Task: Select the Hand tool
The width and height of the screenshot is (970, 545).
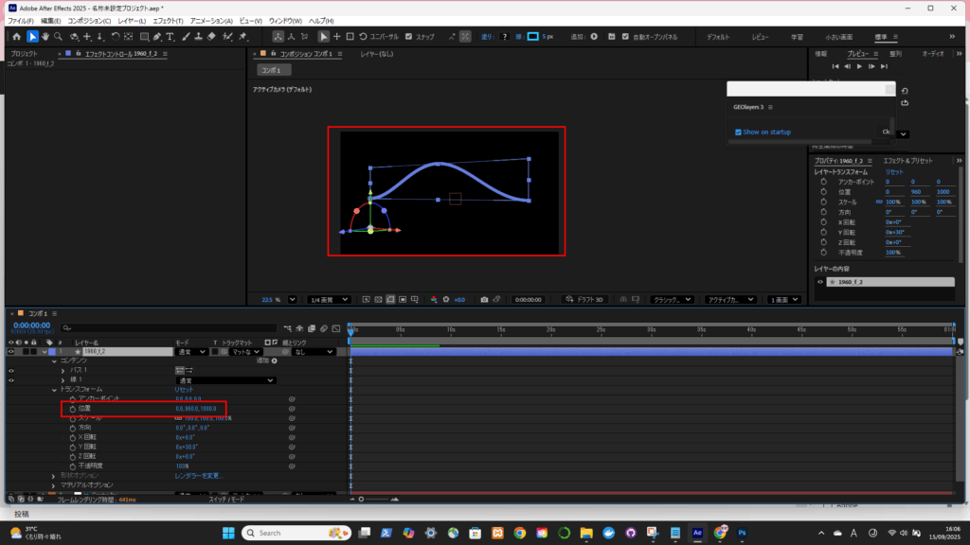Action: 45,36
